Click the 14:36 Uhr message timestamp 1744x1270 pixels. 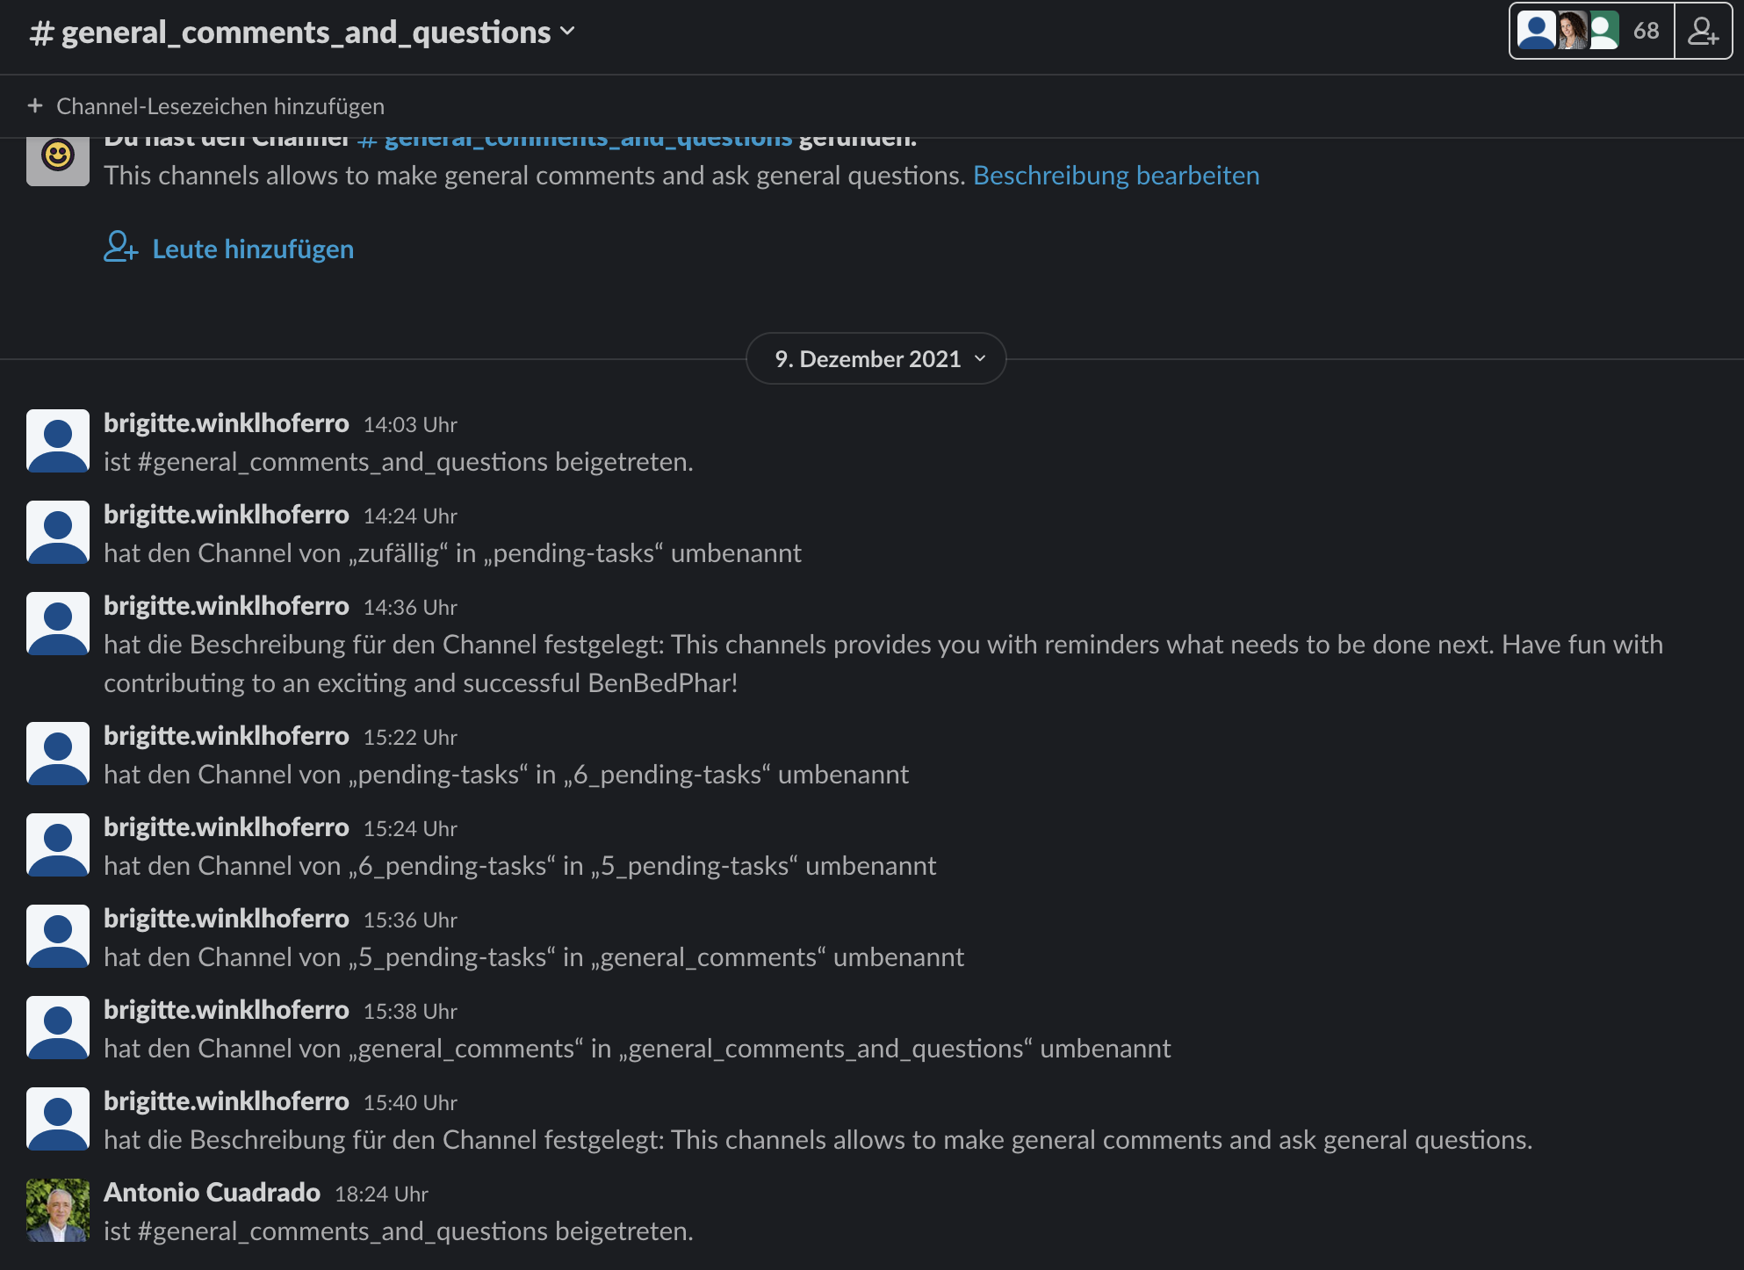click(x=410, y=608)
